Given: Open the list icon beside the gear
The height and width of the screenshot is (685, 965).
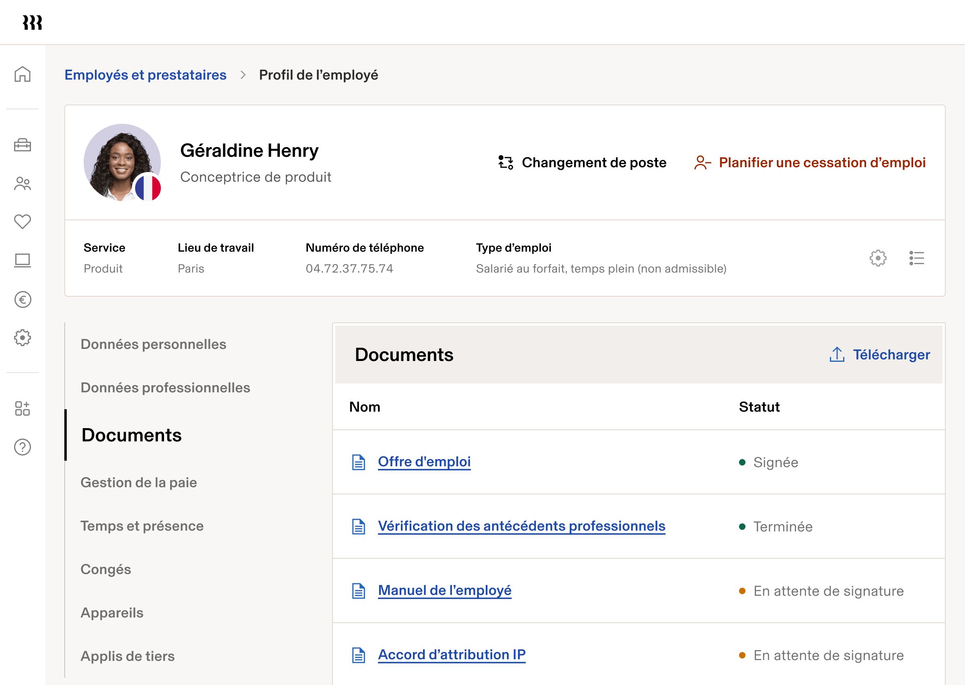Looking at the screenshot, I should point(917,258).
